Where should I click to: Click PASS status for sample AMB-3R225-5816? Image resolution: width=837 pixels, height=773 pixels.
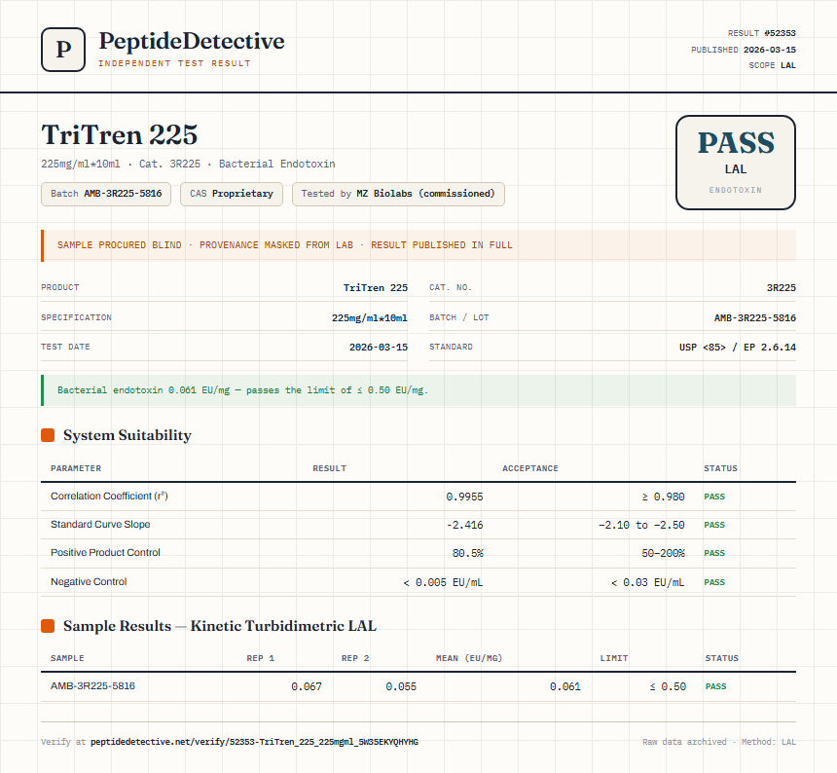pyautogui.click(x=715, y=686)
